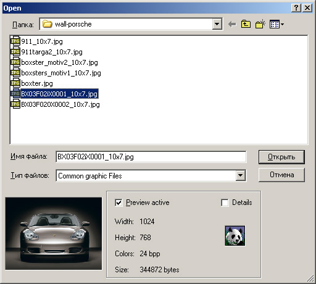
Task: Select file 911_10x7.jpg
Action: (42, 41)
